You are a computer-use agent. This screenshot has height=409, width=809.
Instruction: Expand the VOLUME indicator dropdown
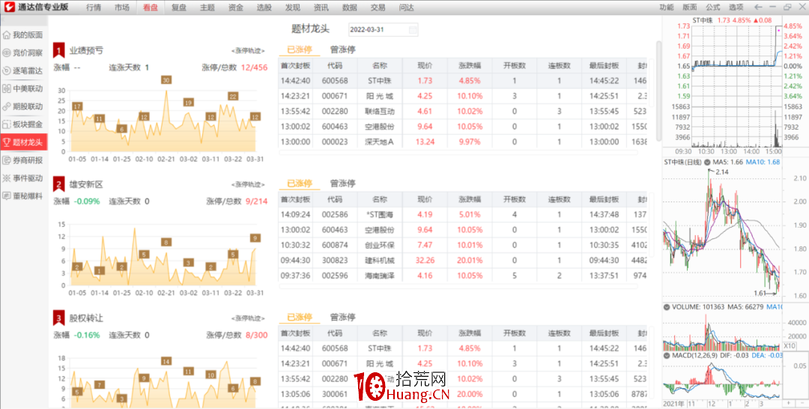pyautogui.click(x=667, y=307)
